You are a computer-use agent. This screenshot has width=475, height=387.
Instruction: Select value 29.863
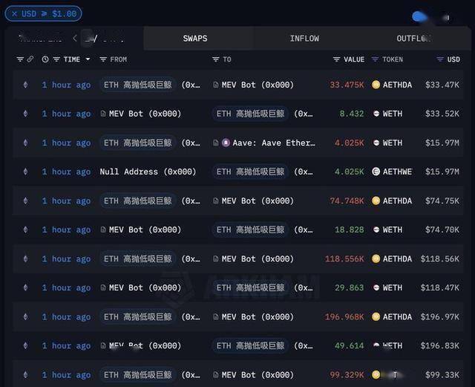click(349, 287)
